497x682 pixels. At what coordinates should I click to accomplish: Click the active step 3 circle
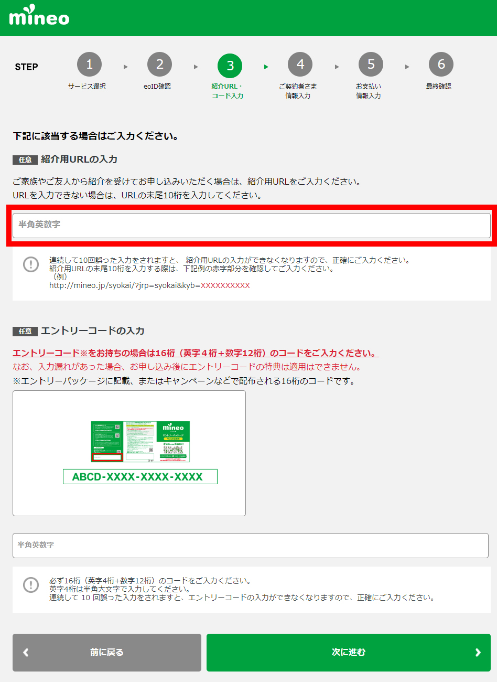click(230, 66)
